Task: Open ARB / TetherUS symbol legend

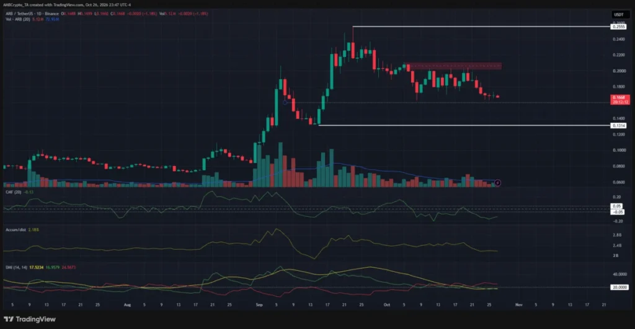Action: (32, 14)
